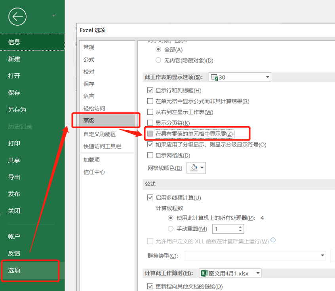Open 新建 from the left sidebar
335x291 pixels.
coord(15,60)
